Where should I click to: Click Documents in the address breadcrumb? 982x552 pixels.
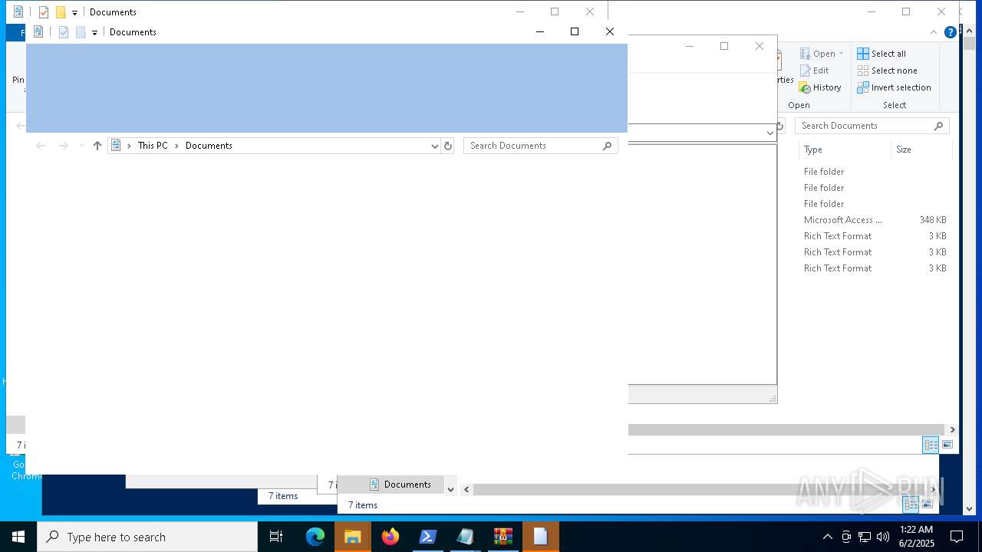pos(209,146)
